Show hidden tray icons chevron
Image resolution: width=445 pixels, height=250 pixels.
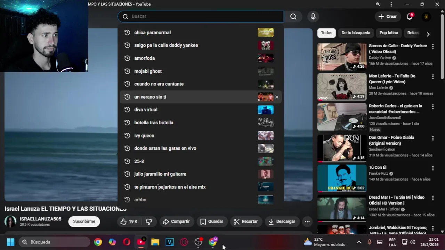[x=359, y=242]
